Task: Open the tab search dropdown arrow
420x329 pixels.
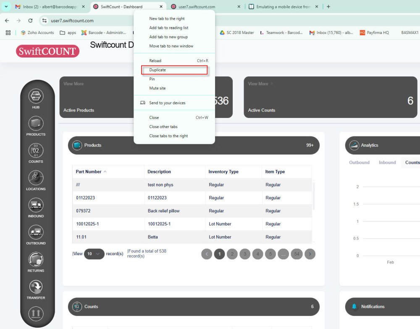Action: click(6, 7)
